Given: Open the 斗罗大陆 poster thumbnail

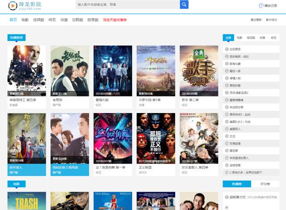Looking at the screenshot, I should (156, 71).
